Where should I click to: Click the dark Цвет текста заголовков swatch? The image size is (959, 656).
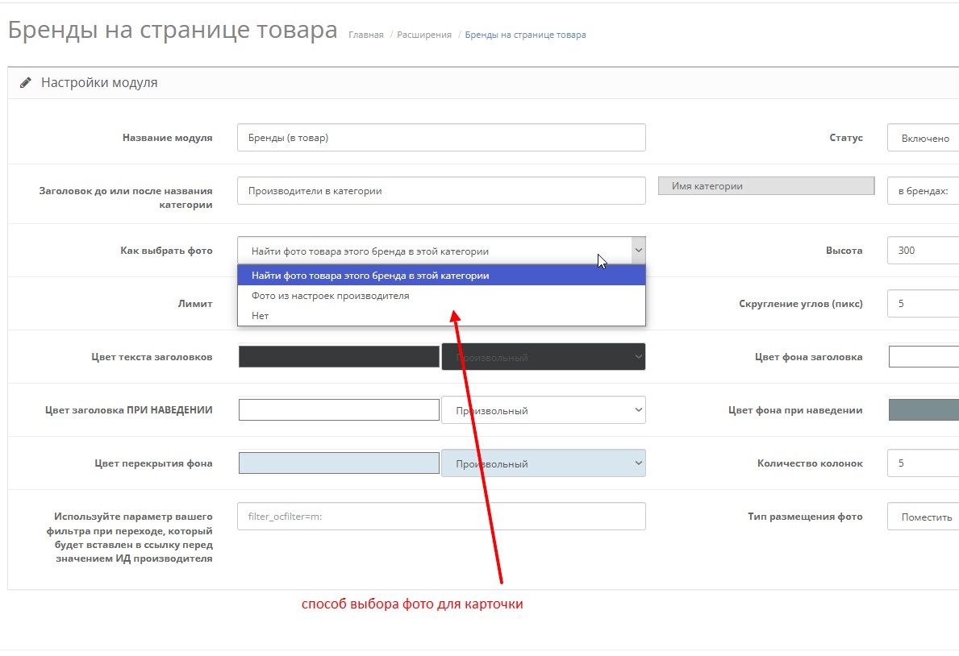pos(339,357)
